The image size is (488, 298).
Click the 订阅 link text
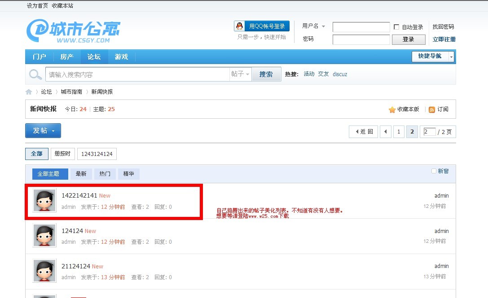pyautogui.click(x=443, y=109)
